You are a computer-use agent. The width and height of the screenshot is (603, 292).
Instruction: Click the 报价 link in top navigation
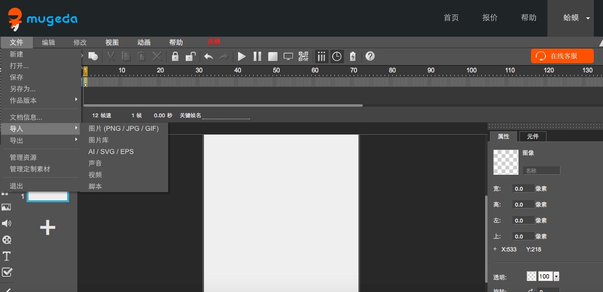[x=490, y=18]
